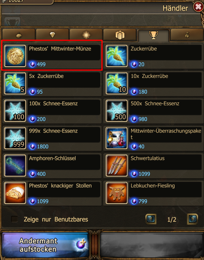Choose the 10x Zuckerrübe bundle icon
The height and width of the screenshot is (260, 204).
tap(116, 83)
